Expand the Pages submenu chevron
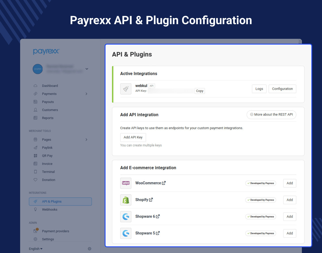The width and height of the screenshot is (322, 253). pyautogui.click(x=87, y=140)
